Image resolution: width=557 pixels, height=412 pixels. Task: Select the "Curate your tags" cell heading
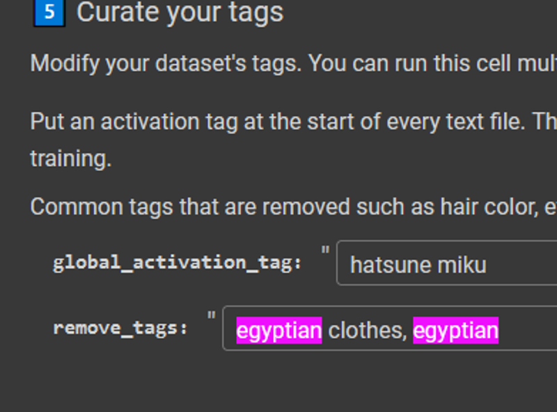click(180, 13)
